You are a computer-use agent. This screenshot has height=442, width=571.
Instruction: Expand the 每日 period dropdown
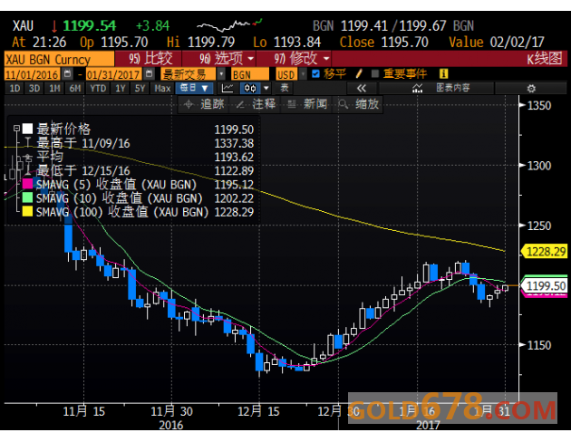(194, 88)
